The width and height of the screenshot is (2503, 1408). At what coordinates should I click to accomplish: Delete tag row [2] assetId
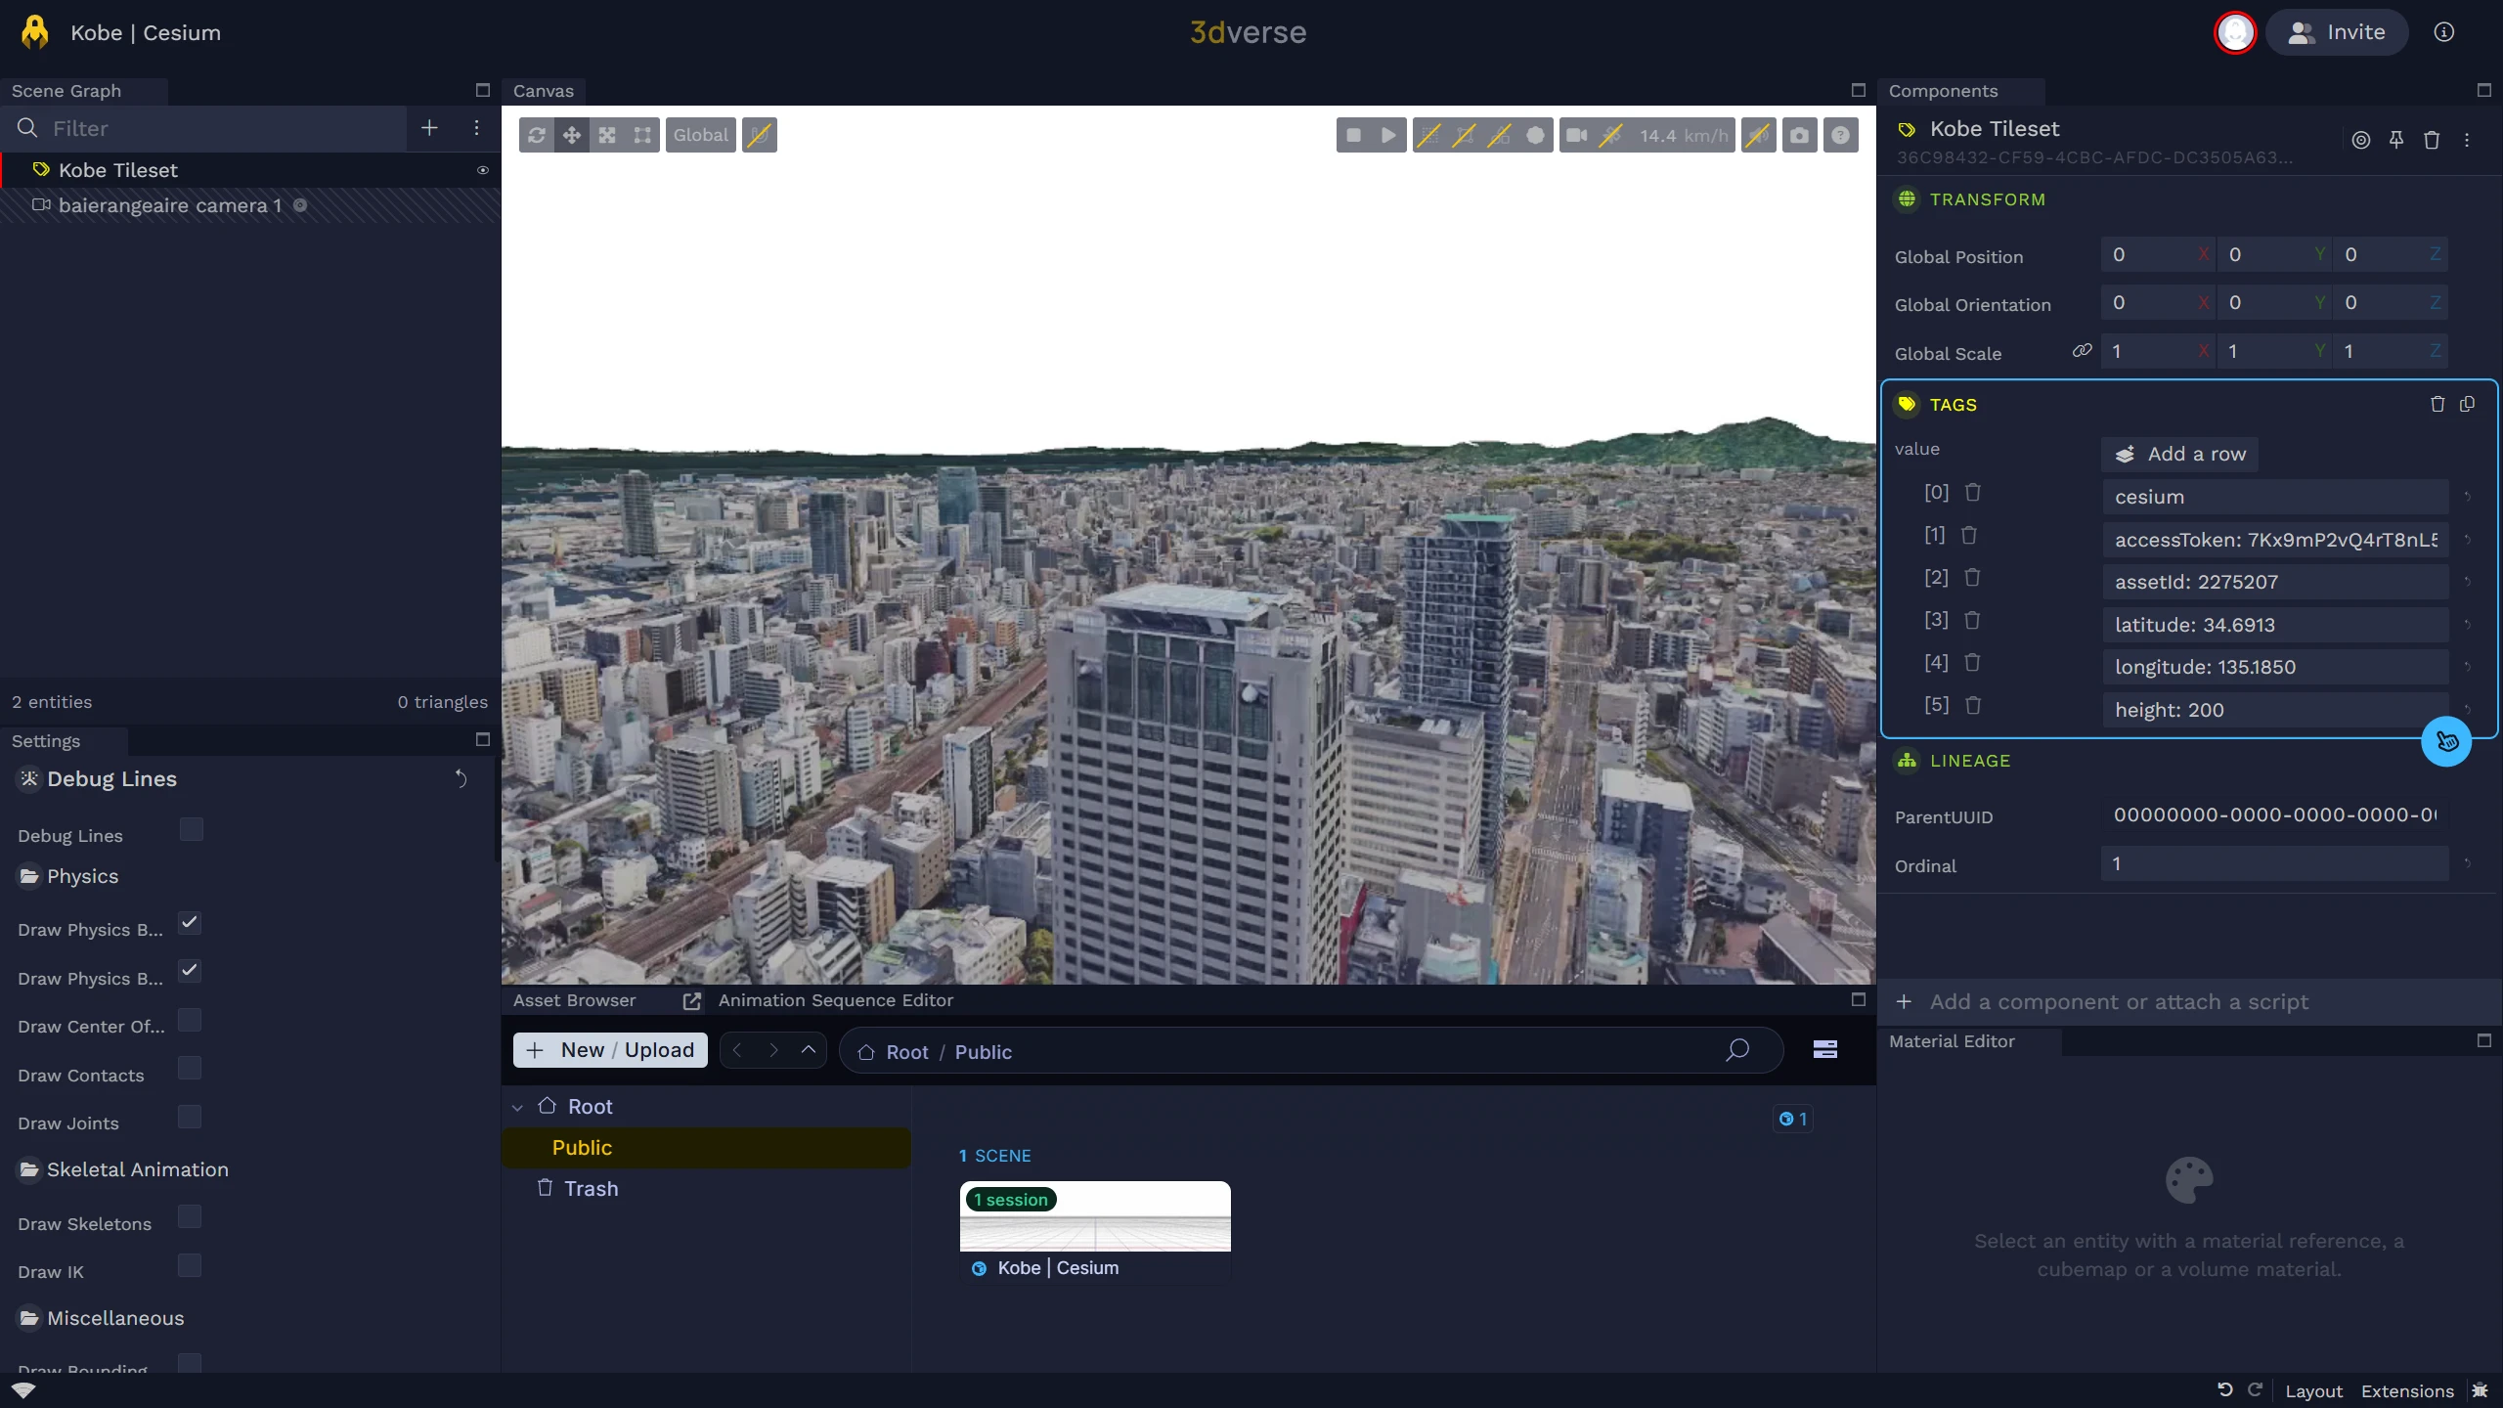(1972, 577)
